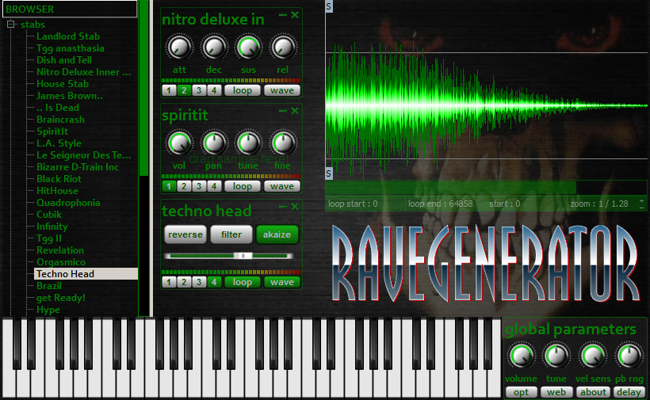Select Dish and Tell sample

pos(64,60)
